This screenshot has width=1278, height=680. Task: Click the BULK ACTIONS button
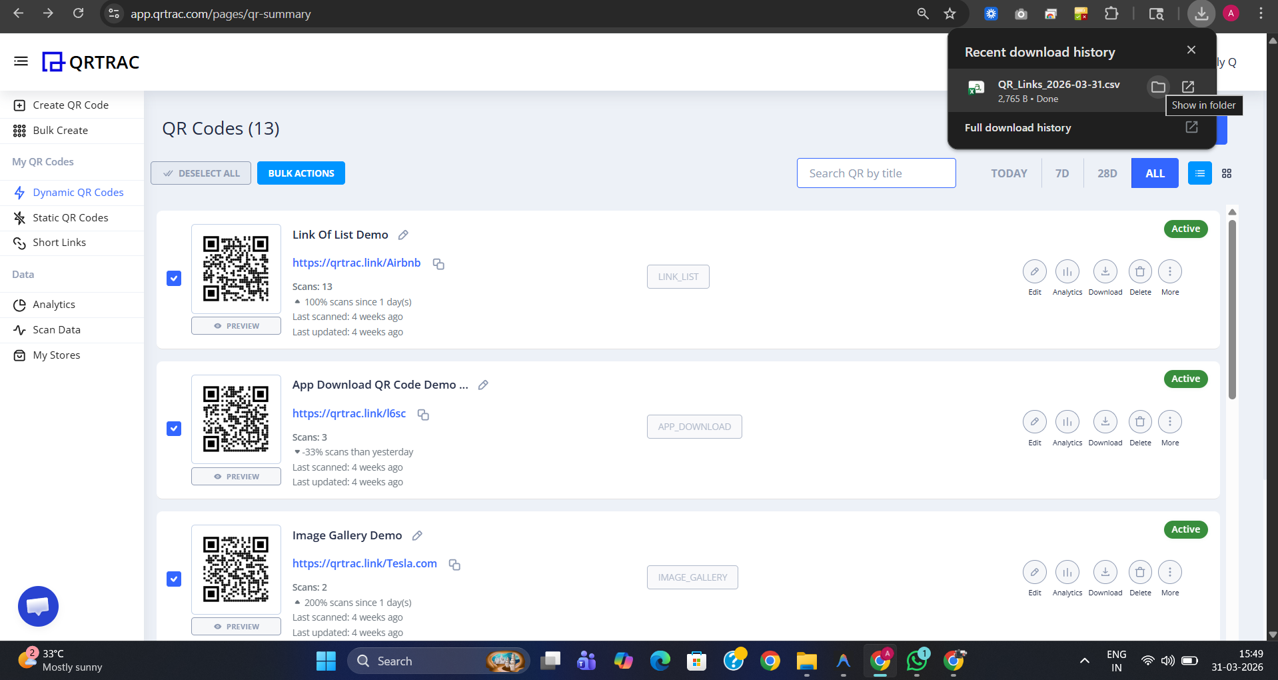click(x=301, y=173)
